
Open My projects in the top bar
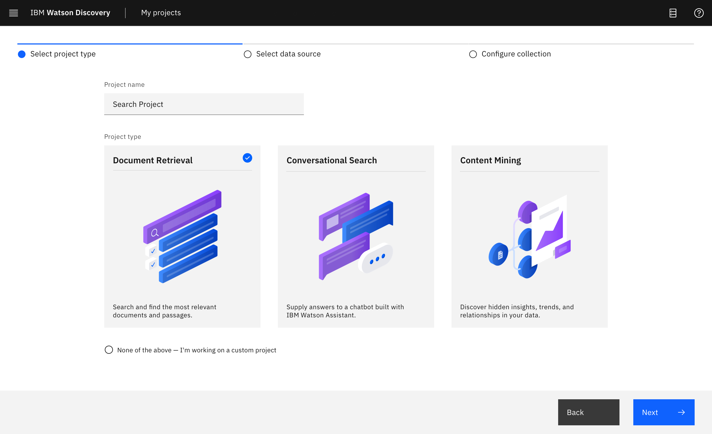(x=161, y=13)
